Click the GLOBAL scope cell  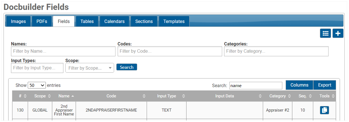[40, 110]
